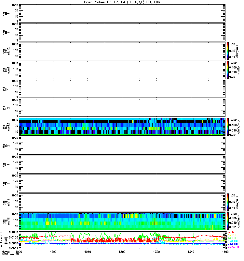
Task: Click the 48 Hz green legend label
Action: point(232,238)
